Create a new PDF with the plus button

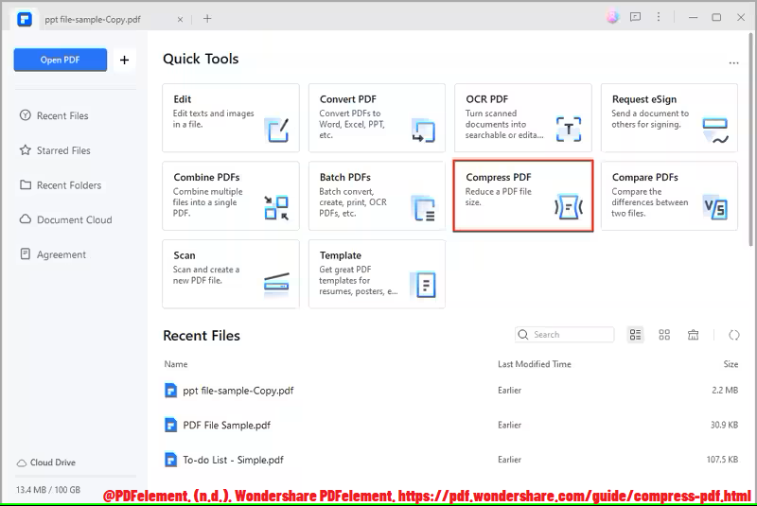[x=125, y=60]
